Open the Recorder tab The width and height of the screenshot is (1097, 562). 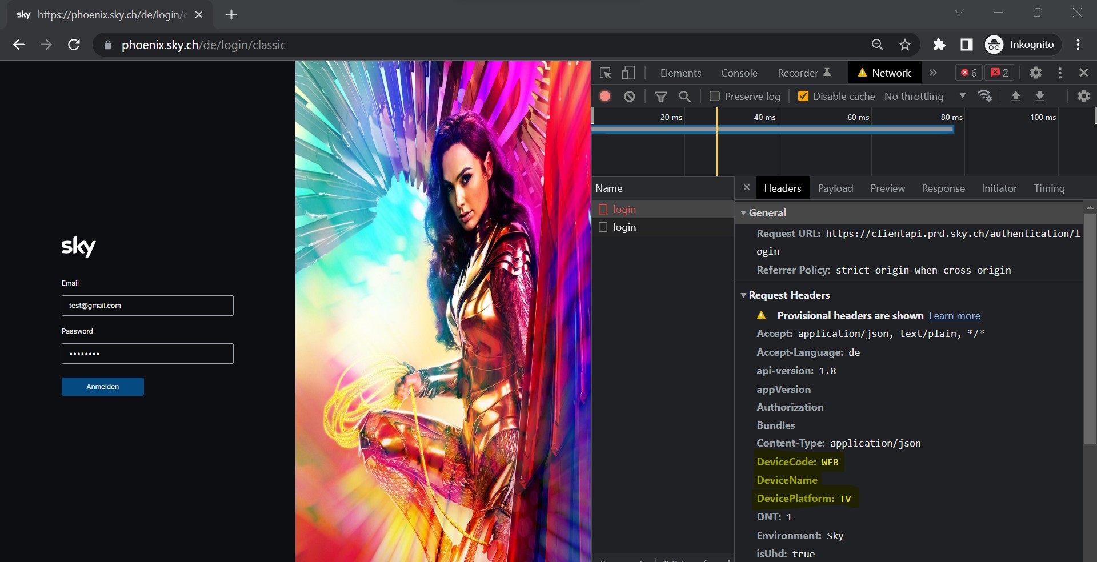[x=804, y=73]
